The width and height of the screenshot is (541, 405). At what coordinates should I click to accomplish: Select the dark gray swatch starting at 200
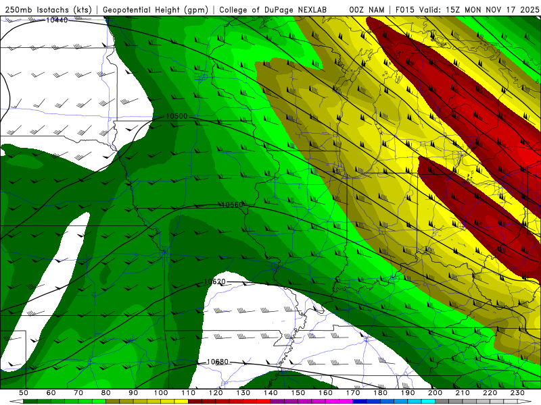[x=442, y=402]
